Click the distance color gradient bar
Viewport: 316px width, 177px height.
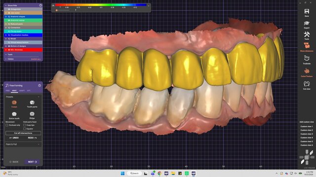pyautogui.click(x=101, y=5)
